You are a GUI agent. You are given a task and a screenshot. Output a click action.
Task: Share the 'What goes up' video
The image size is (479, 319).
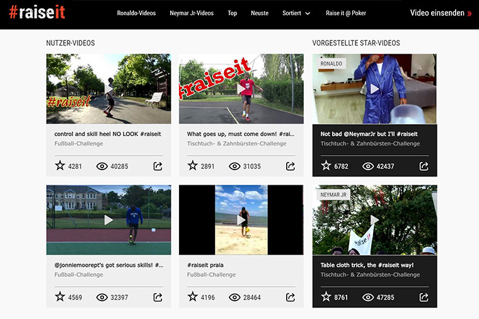(x=291, y=166)
